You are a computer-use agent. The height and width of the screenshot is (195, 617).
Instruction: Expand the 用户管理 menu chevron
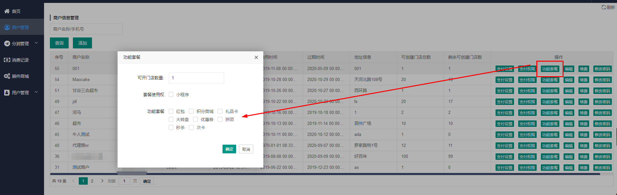[36, 92]
